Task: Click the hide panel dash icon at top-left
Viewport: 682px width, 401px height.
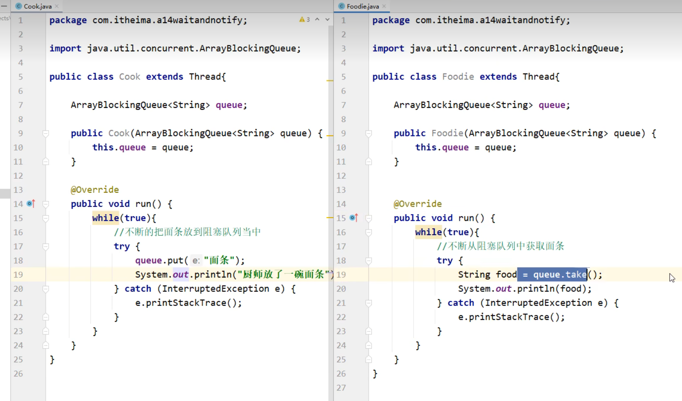Action: click(4, 6)
